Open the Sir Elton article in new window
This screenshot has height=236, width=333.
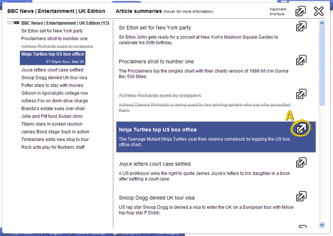(301, 26)
